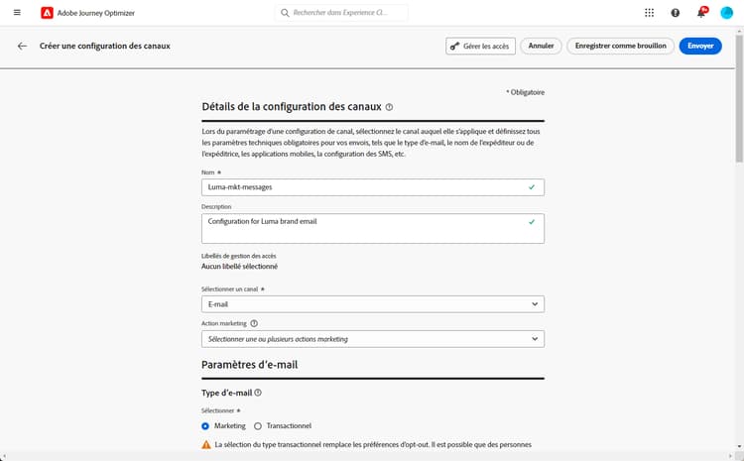Click info icon beside Détails de la configuration
The width and height of the screenshot is (744, 461).
[x=389, y=107]
